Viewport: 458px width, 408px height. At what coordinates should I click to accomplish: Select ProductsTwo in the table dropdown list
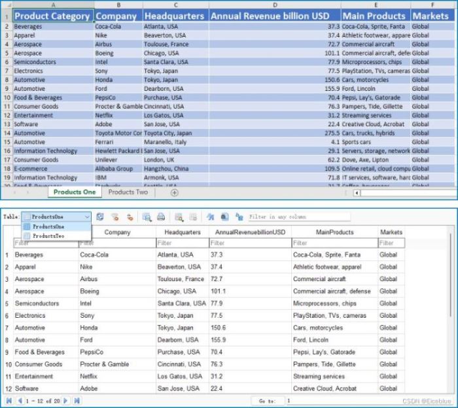click(x=56, y=236)
